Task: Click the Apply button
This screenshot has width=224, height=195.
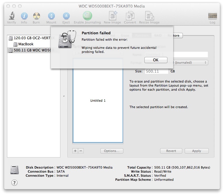Action: (197, 151)
